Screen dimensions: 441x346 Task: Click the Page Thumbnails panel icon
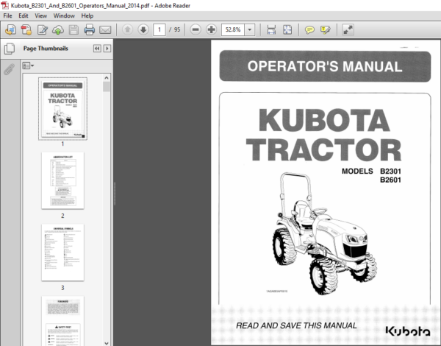(x=10, y=49)
